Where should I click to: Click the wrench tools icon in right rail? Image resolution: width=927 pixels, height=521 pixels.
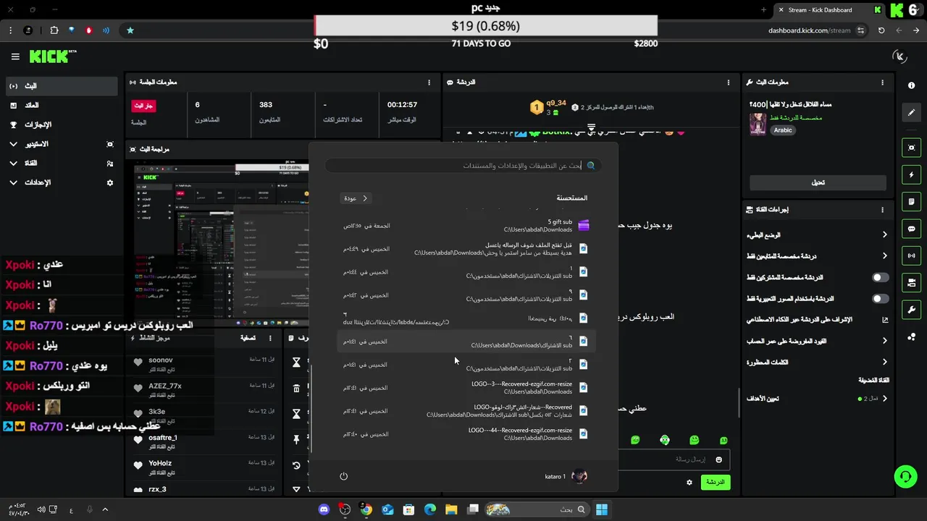(911, 310)
